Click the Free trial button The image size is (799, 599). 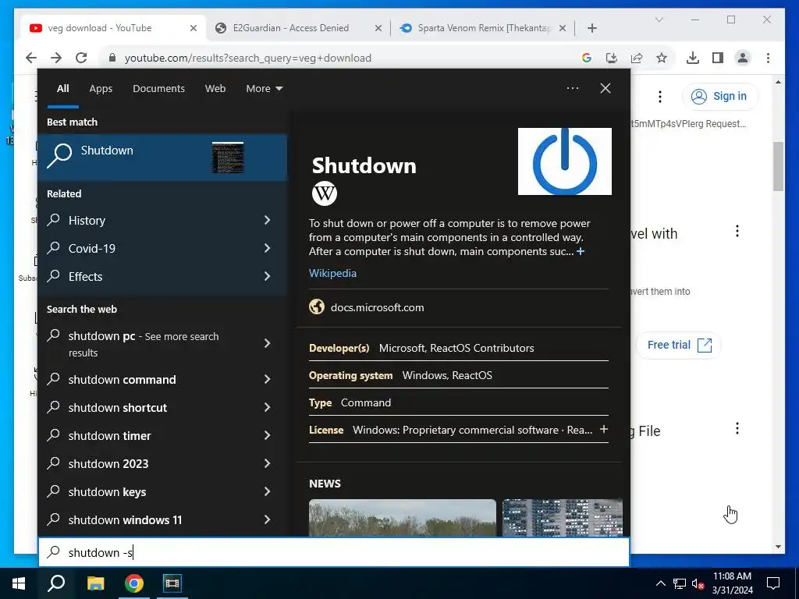pyautogui.click(x=679, y=346)
